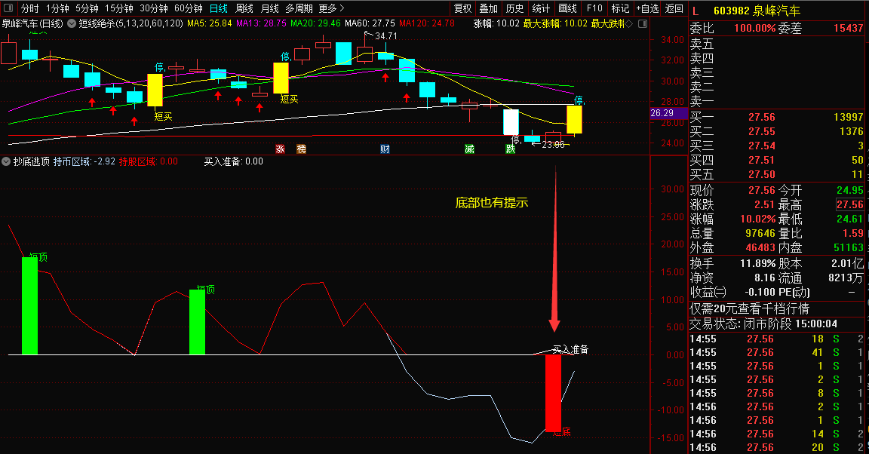Click the 交易状态: 闭市阶段 status line

pos(763,324)
